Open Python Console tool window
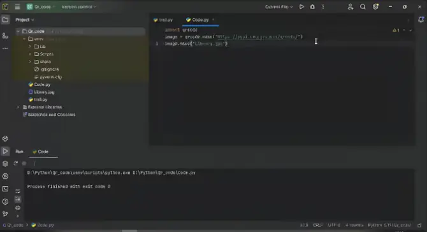The width and height of the screenshot is (427, 232). click(5, 138)
